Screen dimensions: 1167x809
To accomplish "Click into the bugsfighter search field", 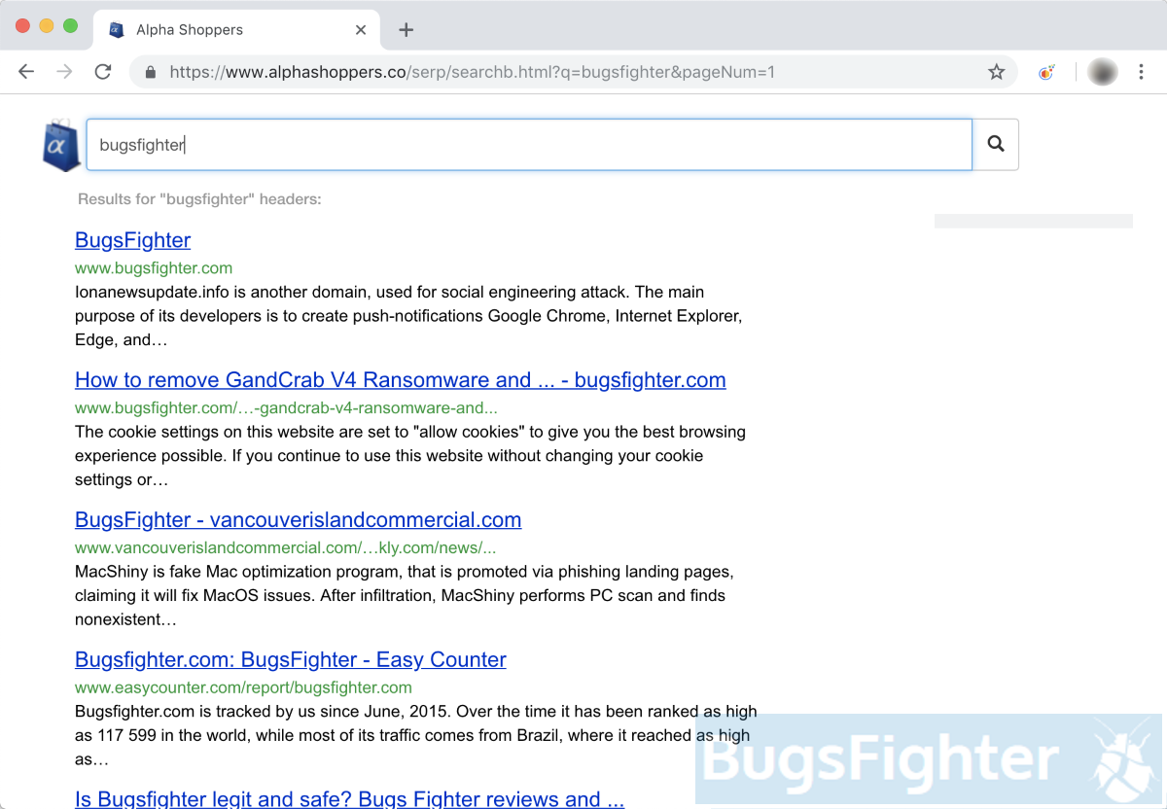I will click(529, 145).
